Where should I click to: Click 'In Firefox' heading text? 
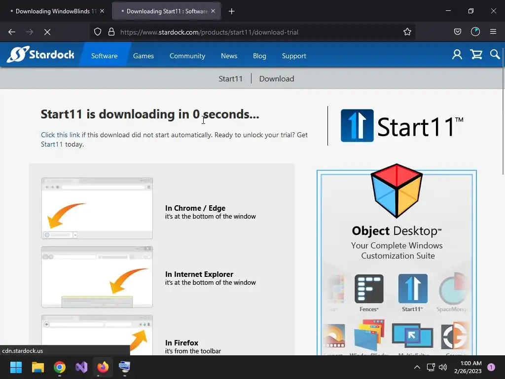click(181, 342)
